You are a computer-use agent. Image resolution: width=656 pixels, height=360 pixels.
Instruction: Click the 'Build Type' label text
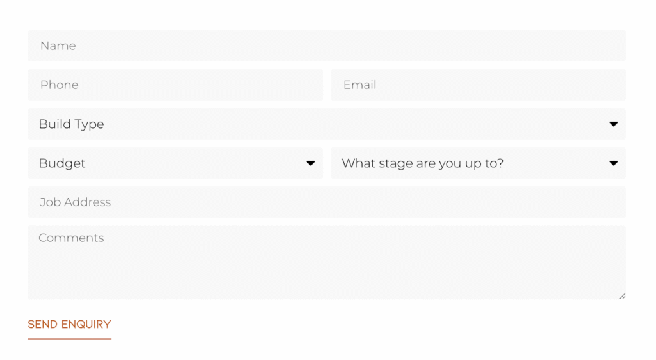click(71, 124)
